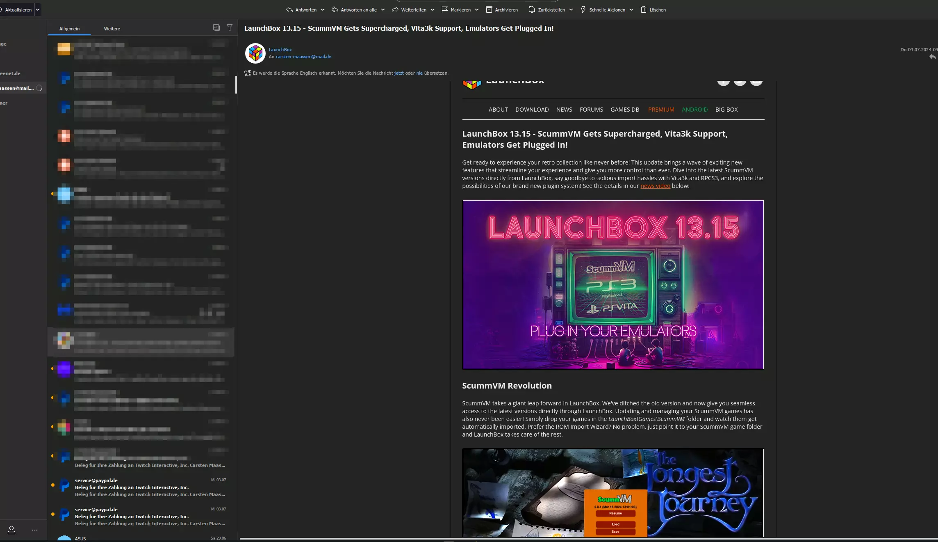This screenshot has height=542, width=938.
Task: Click the filter funnel icon above message list
Action: click(230, 27)
